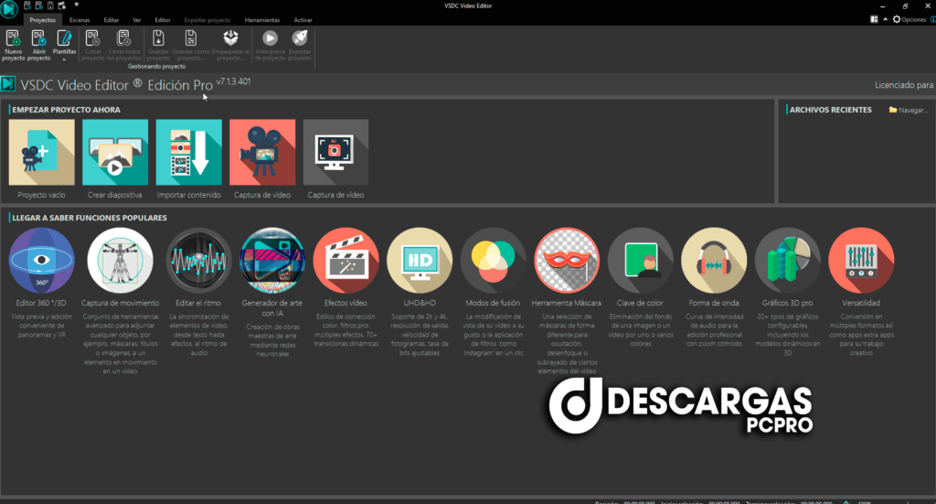Open the Captura de movimiento feature icon
936x504 pixels.
(120, 261)
